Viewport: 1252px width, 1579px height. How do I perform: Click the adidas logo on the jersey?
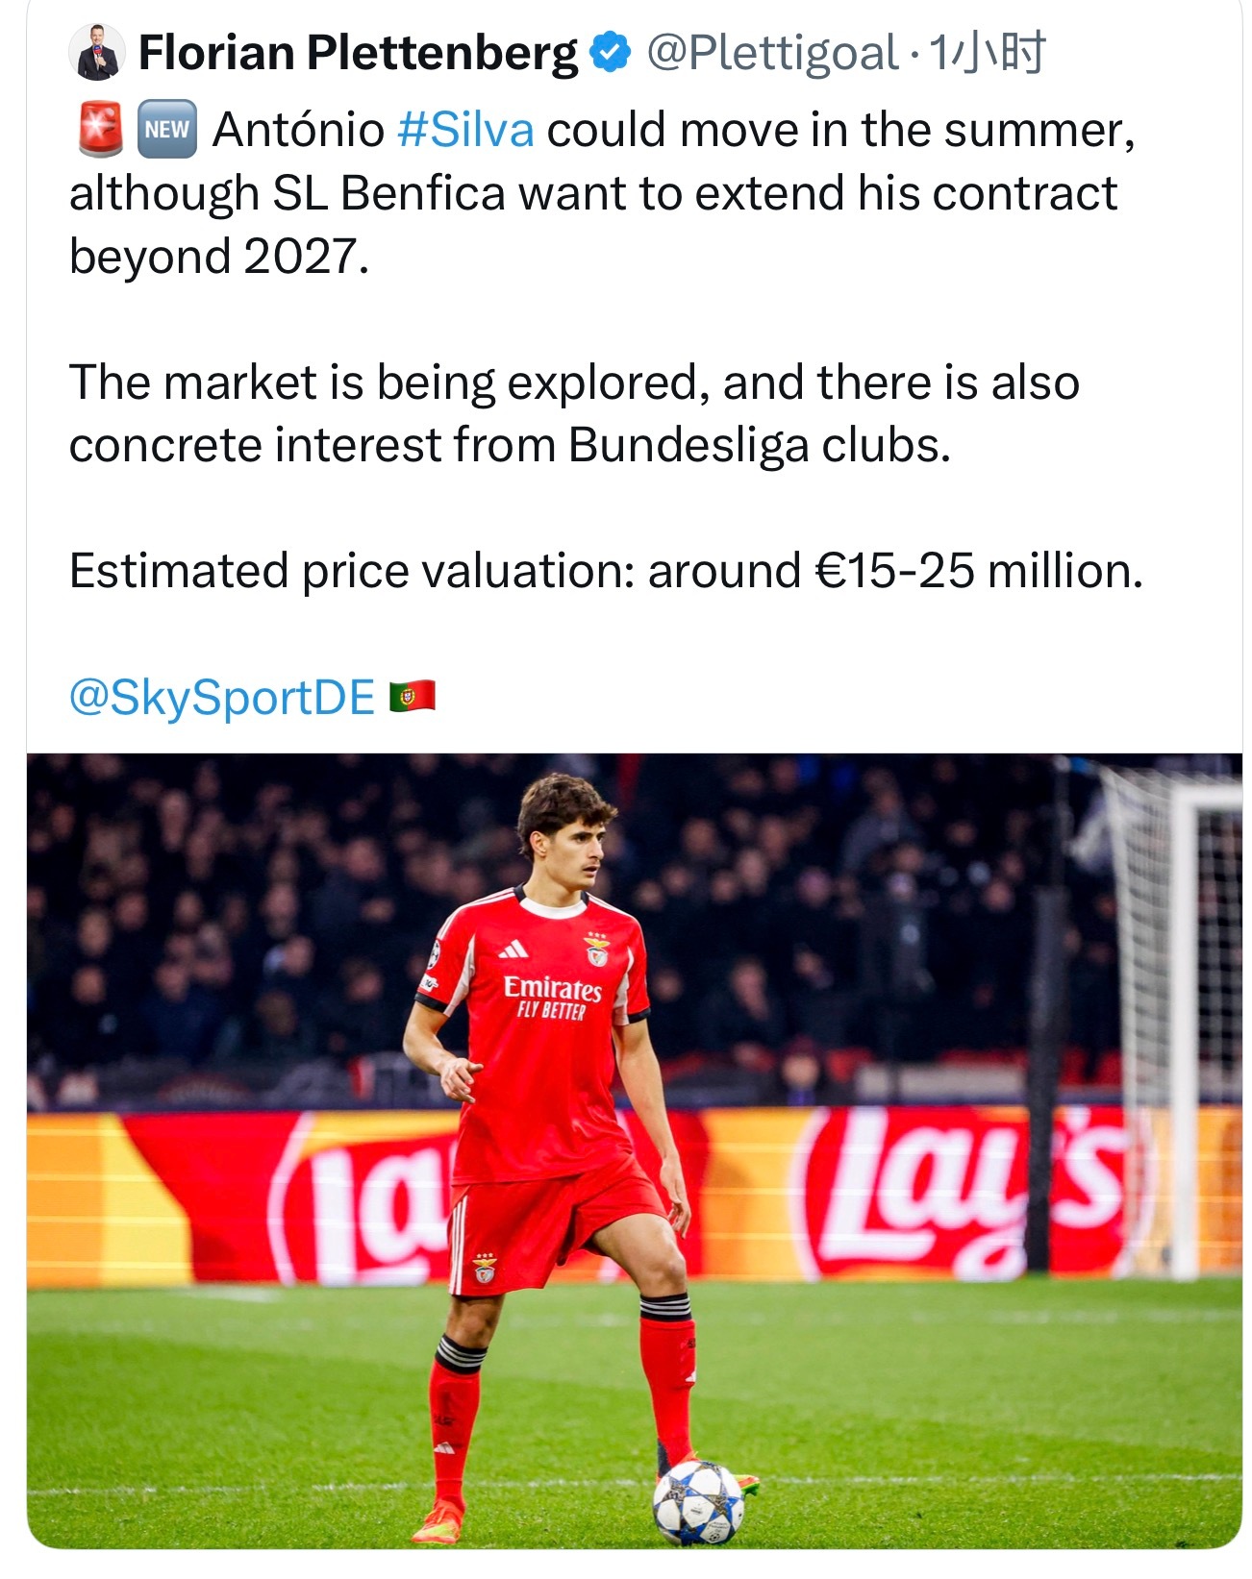513,950
